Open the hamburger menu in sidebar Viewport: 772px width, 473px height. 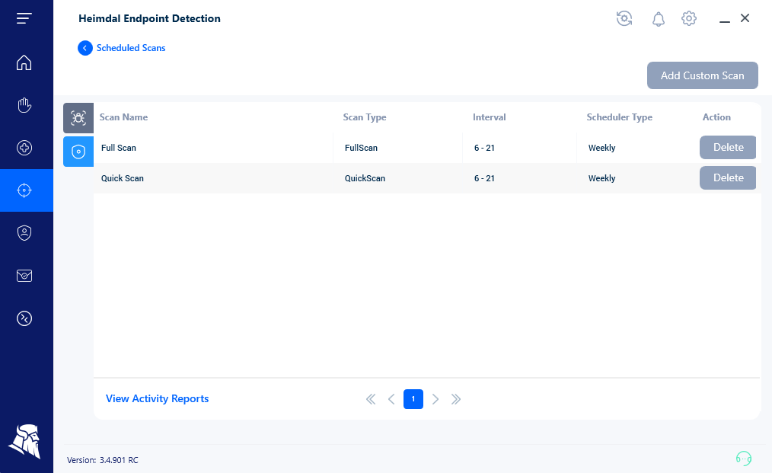[x=24, y=19]
